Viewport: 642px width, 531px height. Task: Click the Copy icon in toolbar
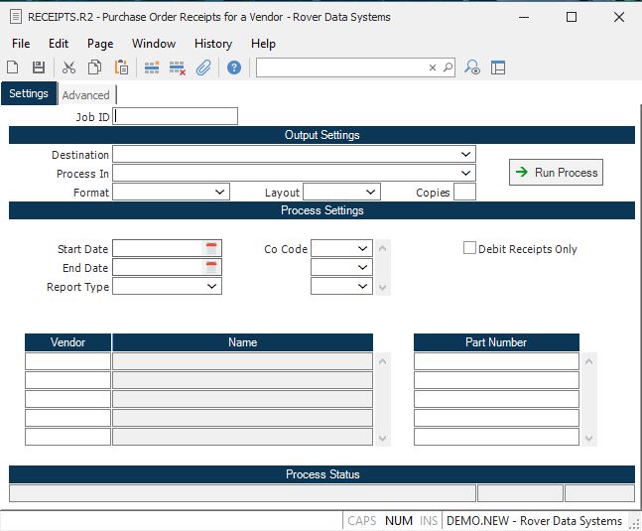point(95,67)
